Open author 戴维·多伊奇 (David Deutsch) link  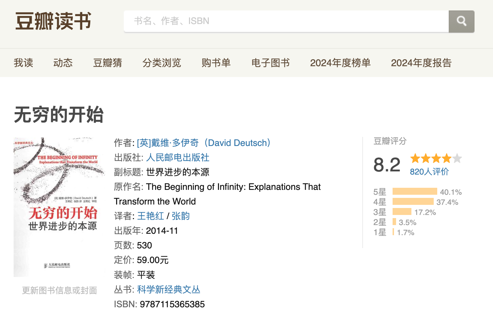click(205, 143)
